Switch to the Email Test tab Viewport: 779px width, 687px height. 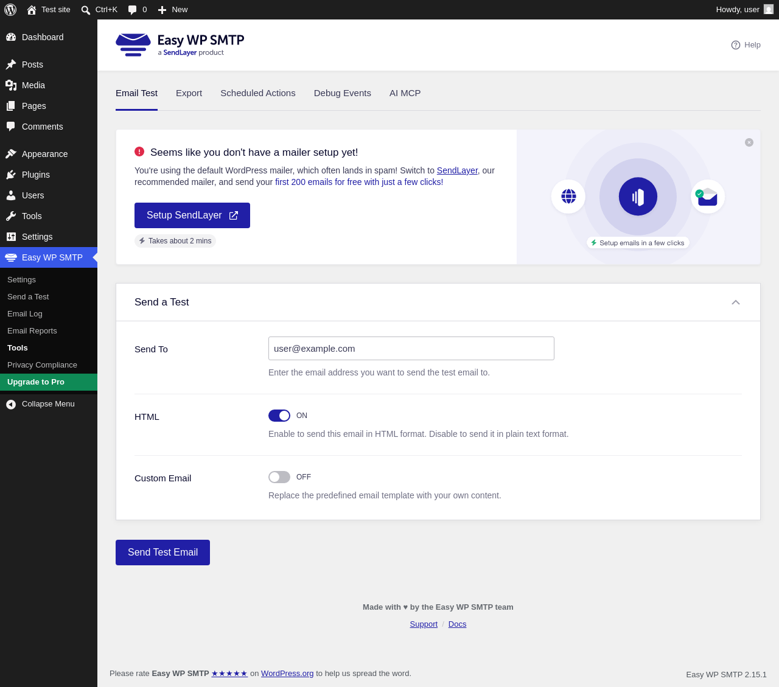pyautogui.click(x=136, y=93)
